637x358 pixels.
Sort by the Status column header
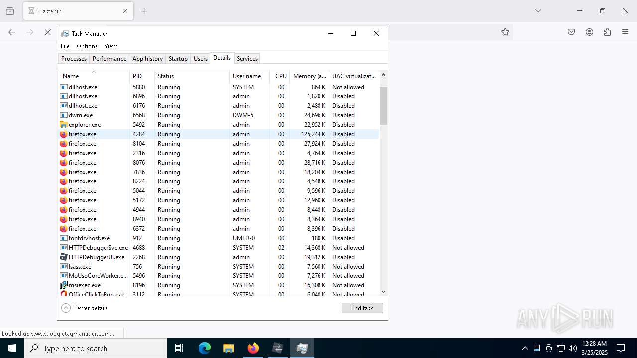click(x=192, y=76)
